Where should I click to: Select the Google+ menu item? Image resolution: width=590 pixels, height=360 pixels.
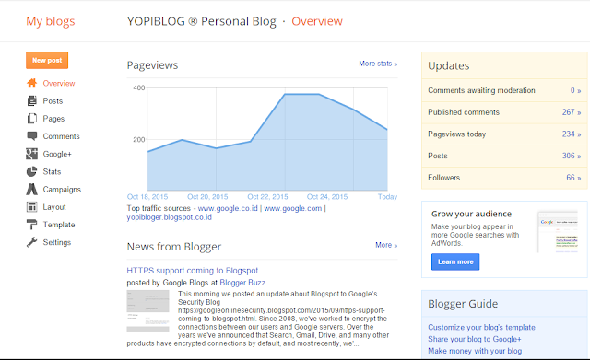pos(57,154)
